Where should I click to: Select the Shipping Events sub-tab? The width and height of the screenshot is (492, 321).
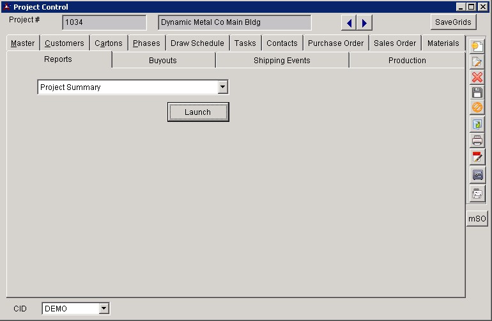(x=282, y=61)
